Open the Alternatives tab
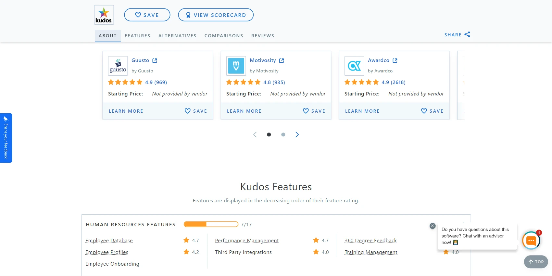This screenshot has height=276, width=552. click(x=177, y=36)
